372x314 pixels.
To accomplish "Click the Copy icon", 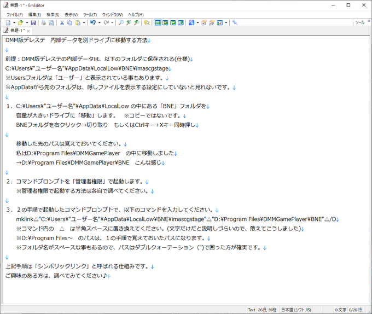I will click(70, 22).
